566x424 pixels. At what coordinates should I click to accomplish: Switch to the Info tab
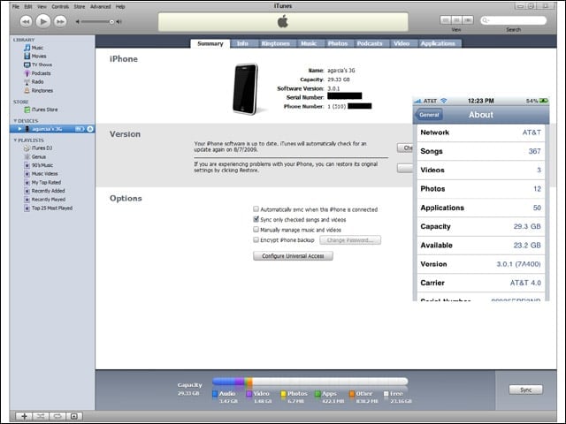242,43
